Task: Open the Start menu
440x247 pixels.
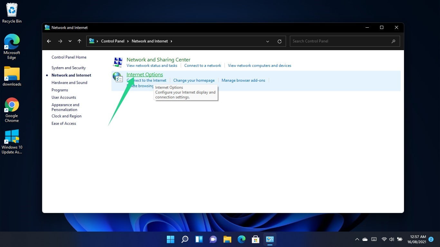Action: (170, 239)
